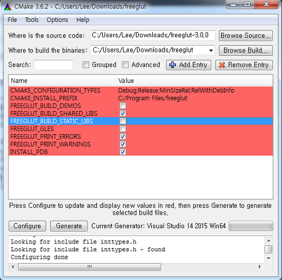Uncheck FREEGLUT_BUILD_SHARED_LIBS checkbox
Viewport: 282px width, 280px height.
(x=123, y=113)
